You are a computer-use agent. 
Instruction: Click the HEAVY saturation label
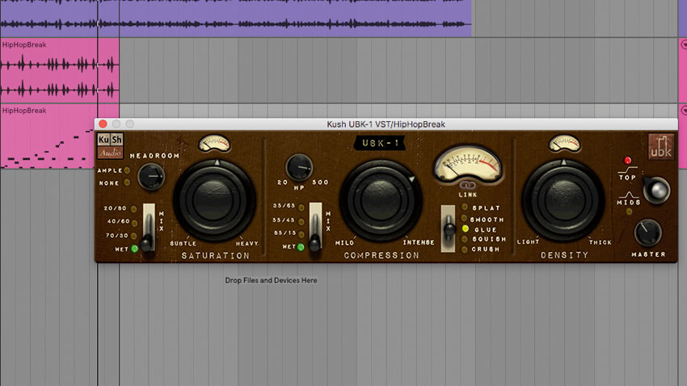[x=247, y=243]
